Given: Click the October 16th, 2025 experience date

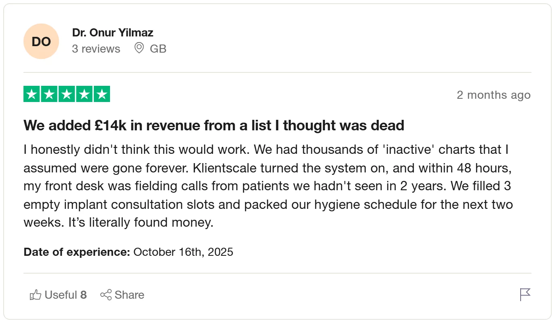Looking at the screenshot, I should (183, 252).
